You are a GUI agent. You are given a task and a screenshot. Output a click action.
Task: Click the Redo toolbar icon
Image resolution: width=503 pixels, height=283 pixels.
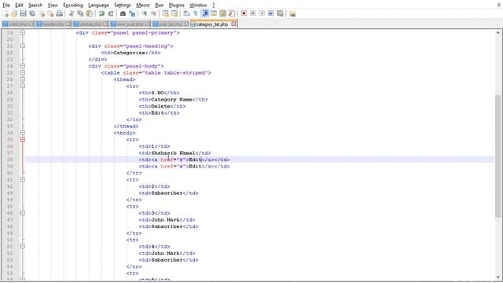pos(111,13)
